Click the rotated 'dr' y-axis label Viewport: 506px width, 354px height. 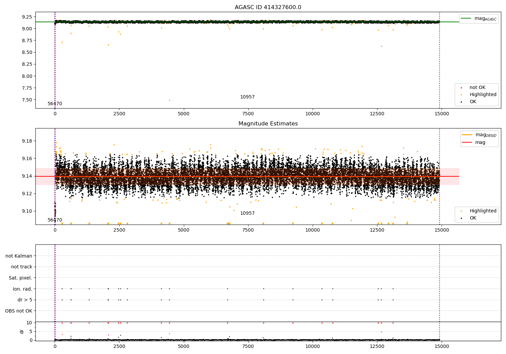22,331
